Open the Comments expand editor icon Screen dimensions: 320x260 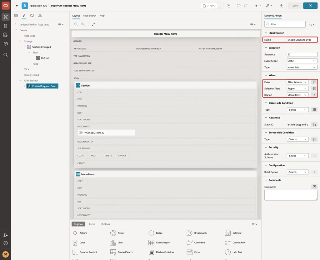click(314, 187)
